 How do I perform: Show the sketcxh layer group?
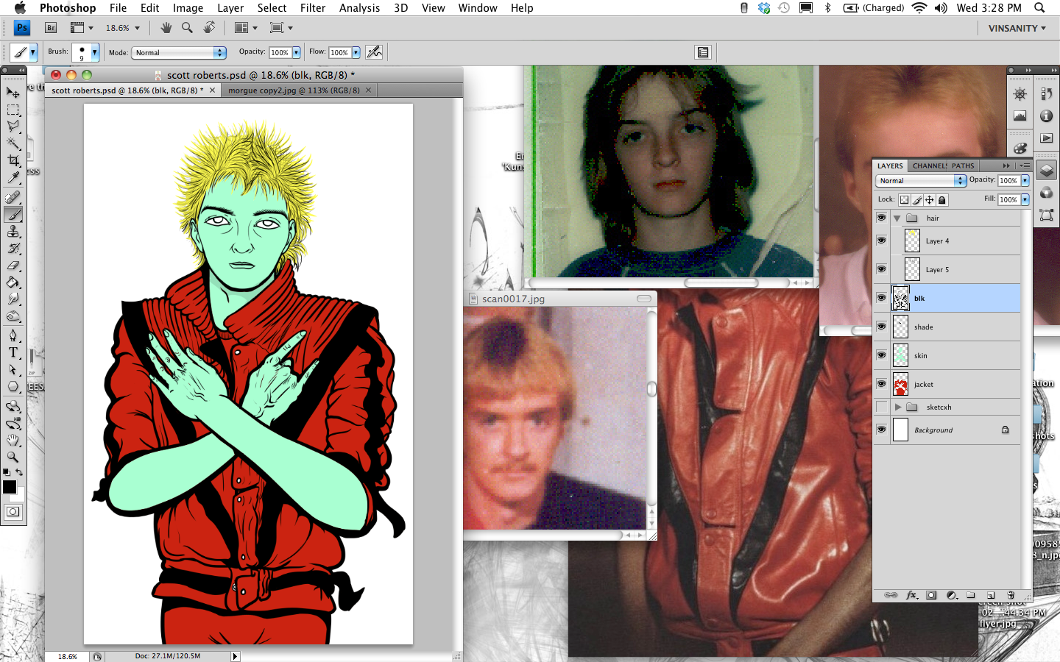(x=881, y=407)
